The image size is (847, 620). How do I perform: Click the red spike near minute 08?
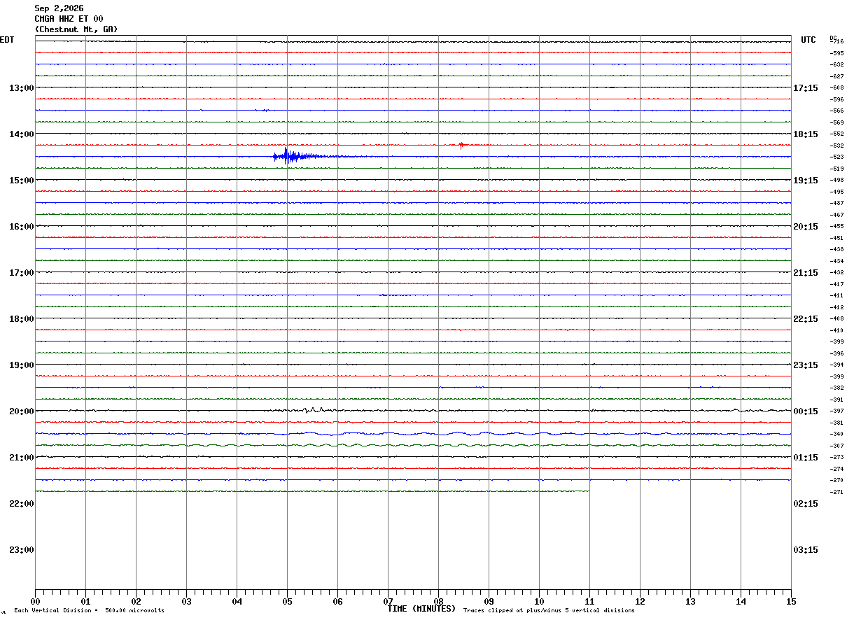[x=461, y=145]
